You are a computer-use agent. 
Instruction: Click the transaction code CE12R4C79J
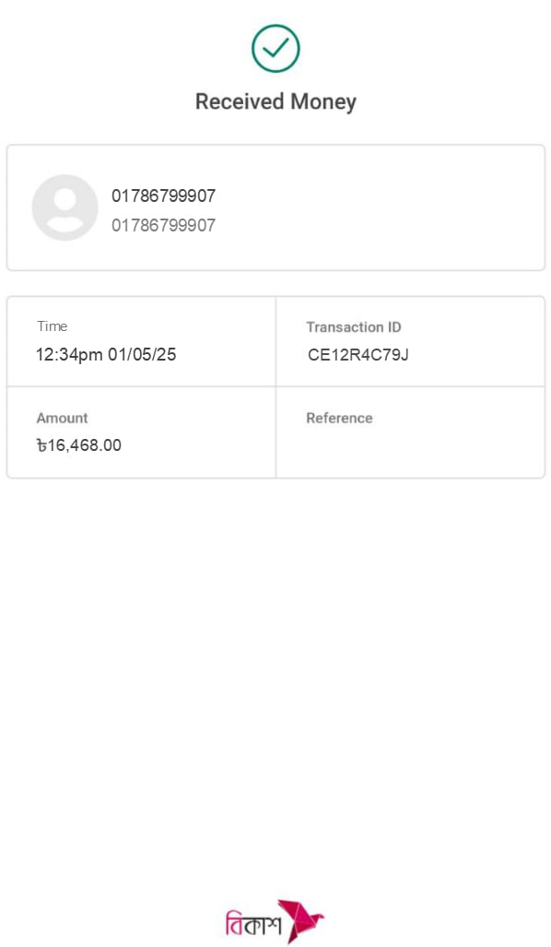tap(358, 354)
